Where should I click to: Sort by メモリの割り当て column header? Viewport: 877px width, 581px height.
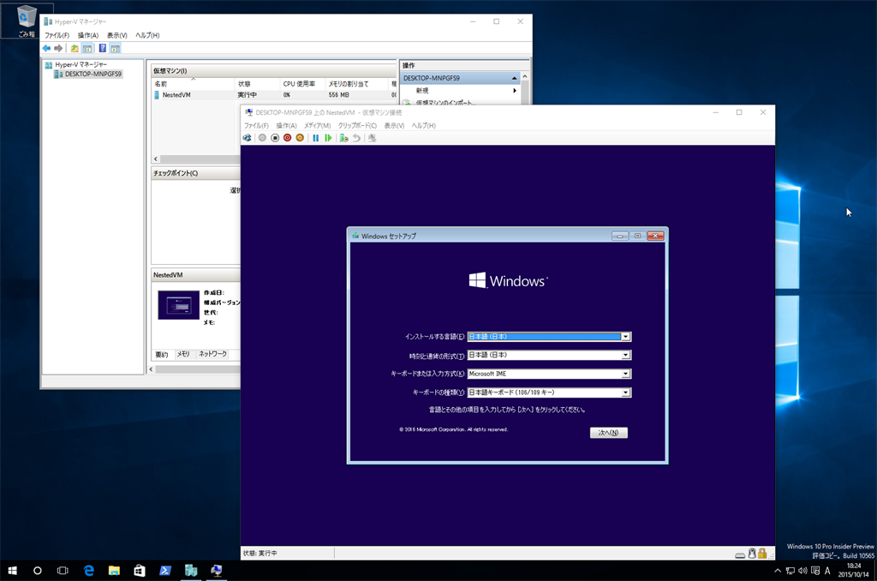coord(356,84)
